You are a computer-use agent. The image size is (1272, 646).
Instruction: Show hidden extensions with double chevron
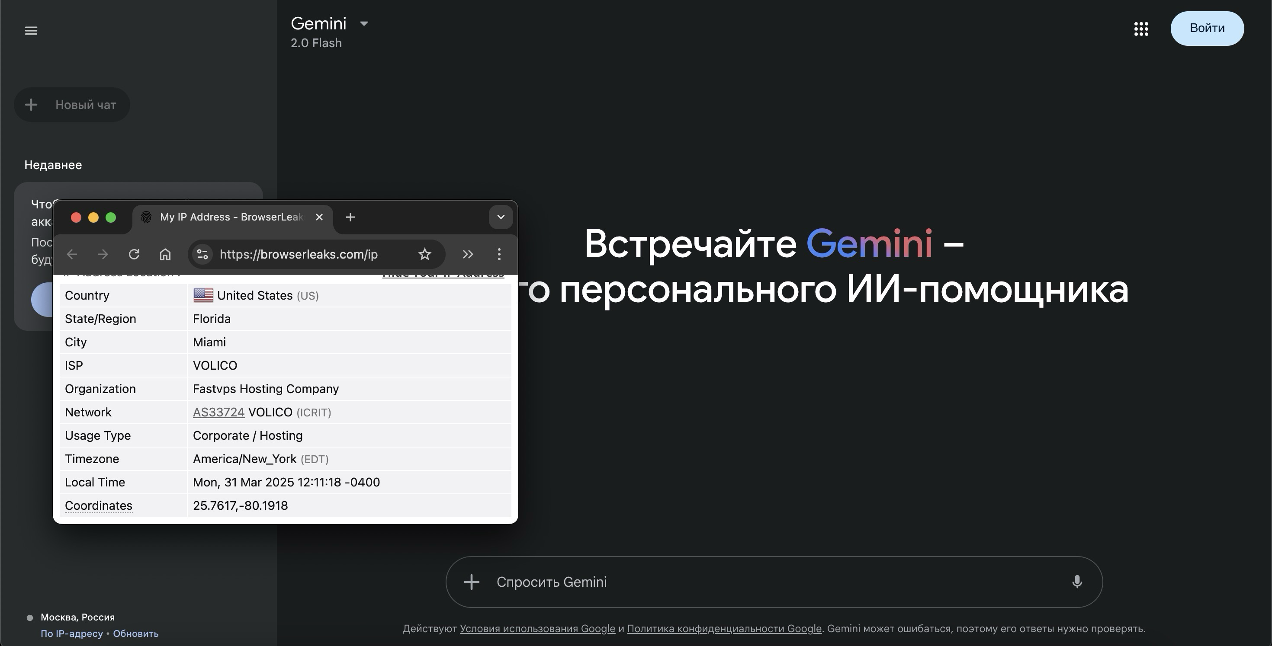468,254
